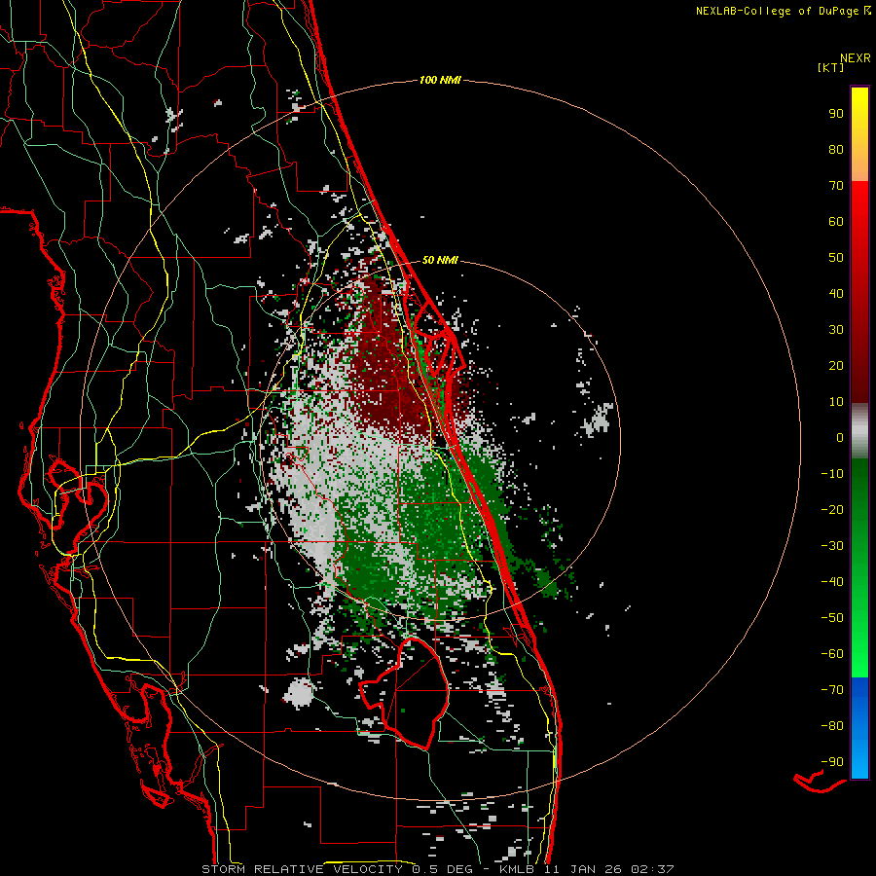
Task: Click the thick red outline of Lake Okeechobee
Action: click(x=406, y=693)
